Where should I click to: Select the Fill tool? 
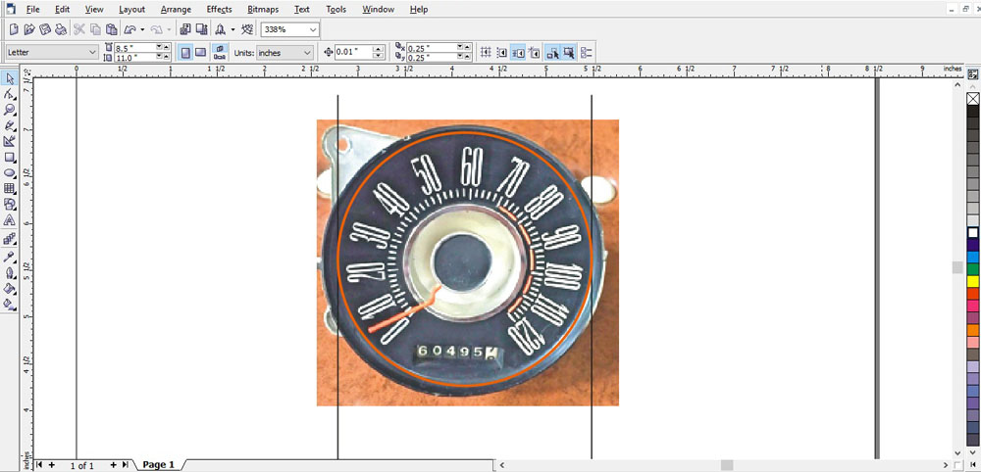10,289
